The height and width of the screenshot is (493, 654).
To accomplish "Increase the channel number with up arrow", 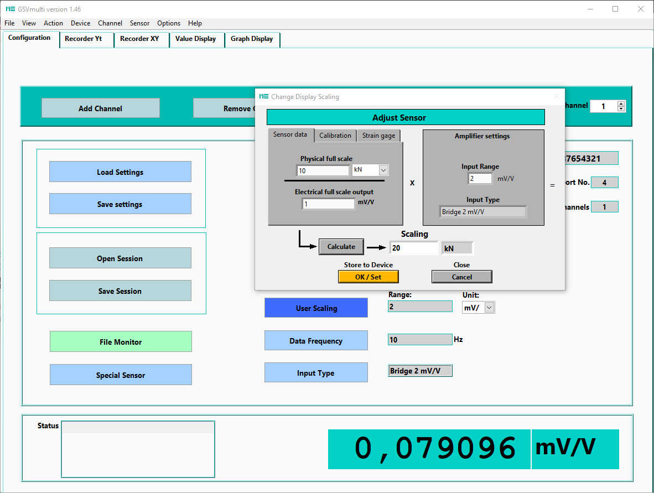I will point(621,103).
